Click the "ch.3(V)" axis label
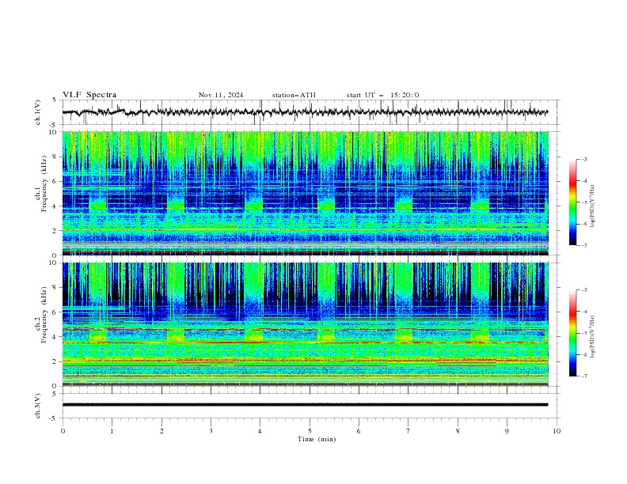This screenshot has height=484, width=627. 38,406
